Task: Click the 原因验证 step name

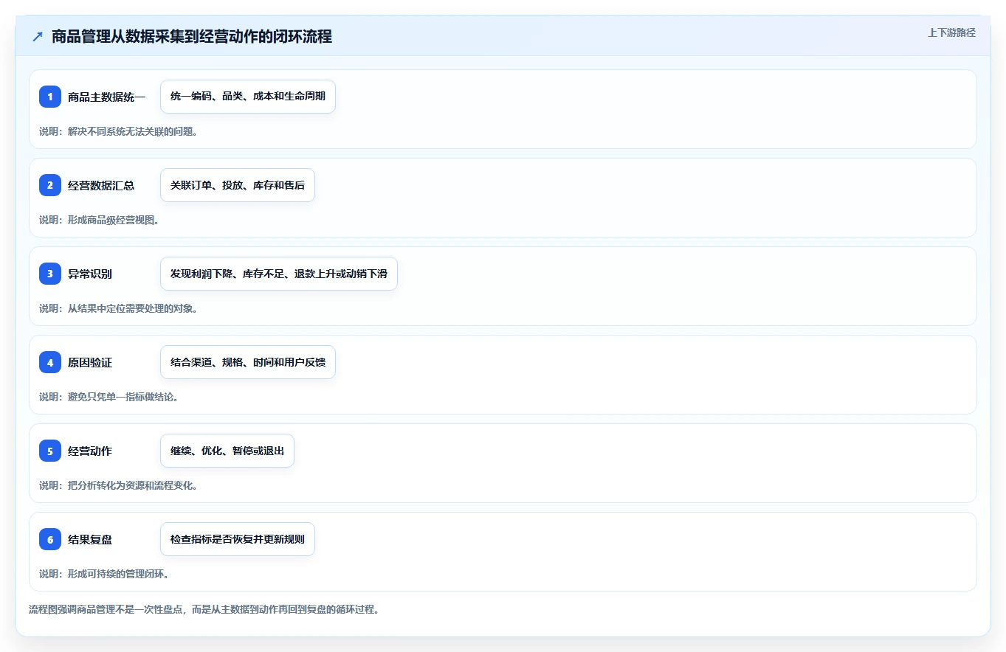Action: point(90,362)
